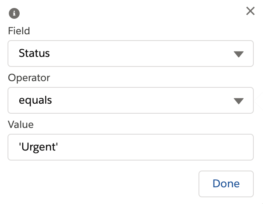Click into the Value input field
263x204 pixels.
[130, 147]
